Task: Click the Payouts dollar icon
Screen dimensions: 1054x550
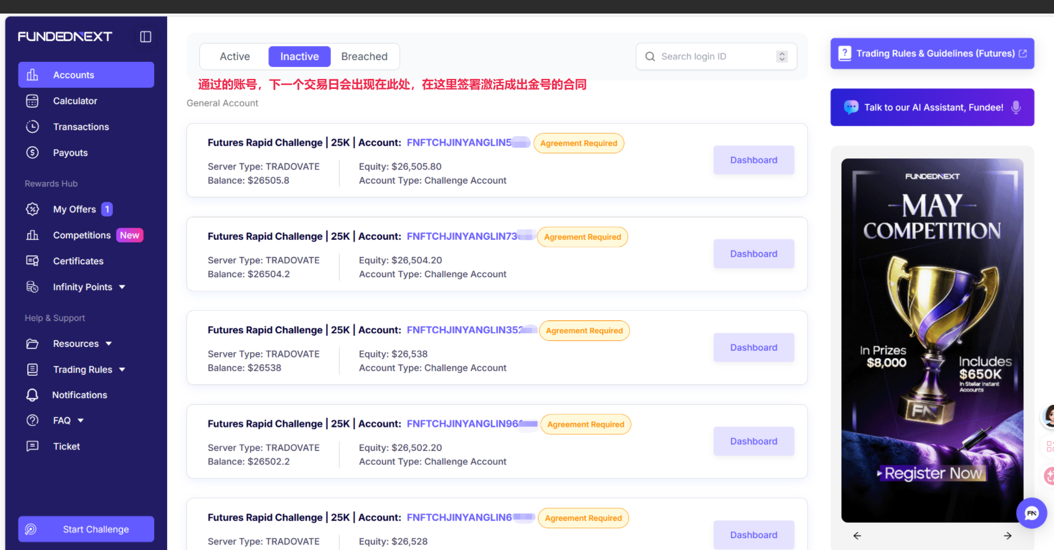Action: pyautogui.click(x=32, y=153)
